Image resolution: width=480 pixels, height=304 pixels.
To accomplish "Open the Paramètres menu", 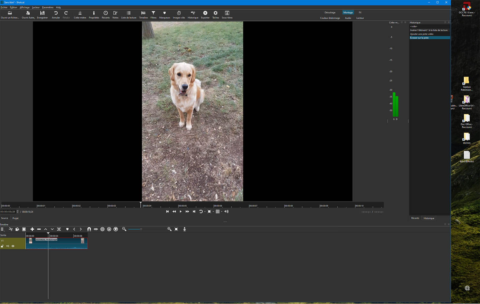I will pyautogui.click(x=48, y=7).
